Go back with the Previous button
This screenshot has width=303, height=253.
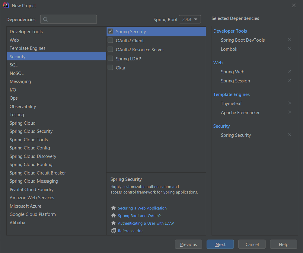tap(188, 244)
